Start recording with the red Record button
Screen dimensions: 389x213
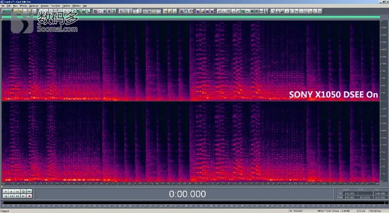pos(29,196)
